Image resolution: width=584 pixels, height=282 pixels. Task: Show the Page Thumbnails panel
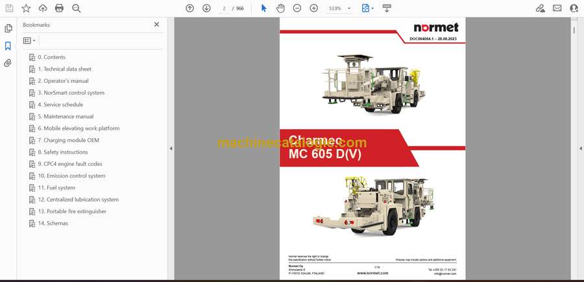(8, 29)
